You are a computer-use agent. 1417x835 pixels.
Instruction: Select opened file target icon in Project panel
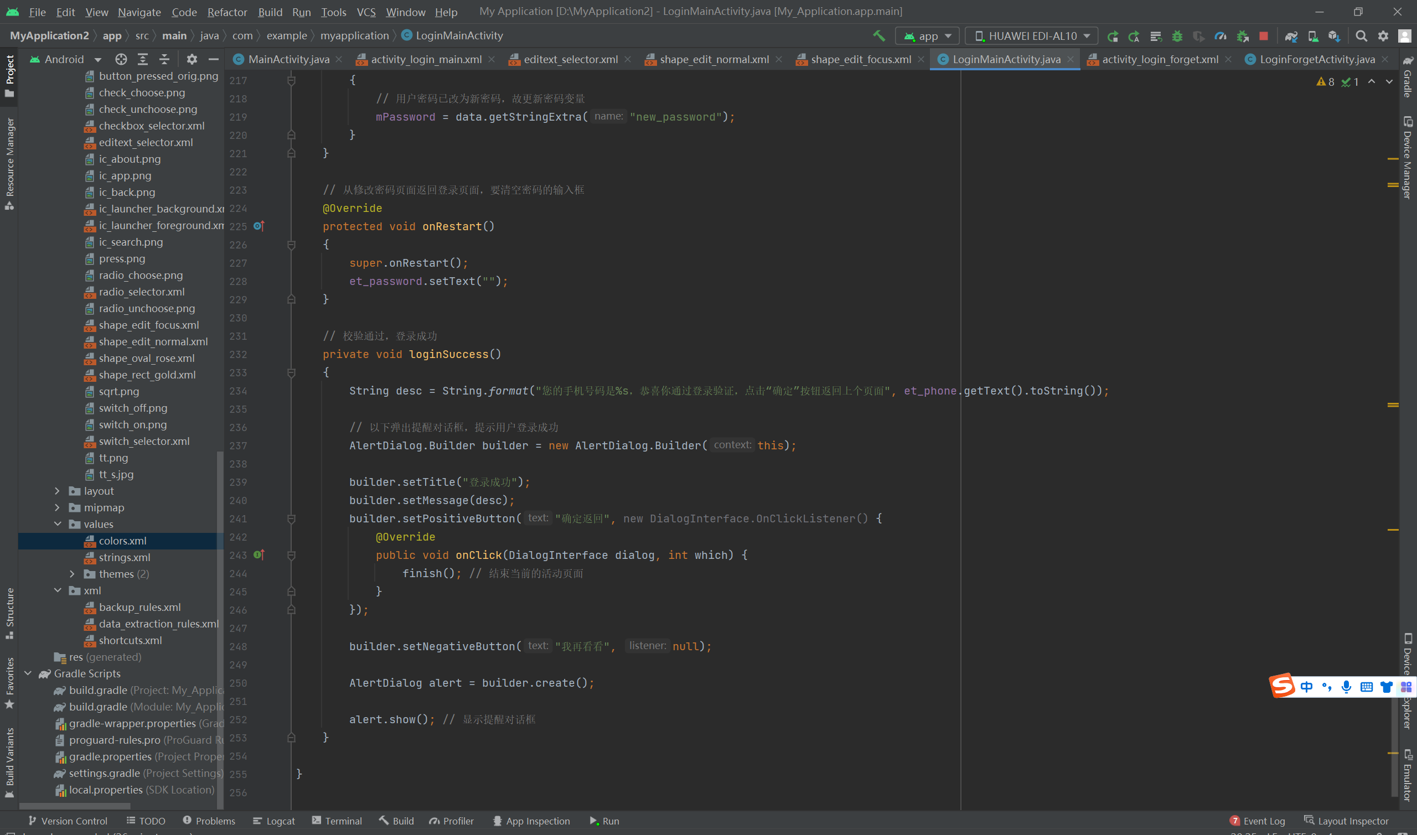(121, 59)
